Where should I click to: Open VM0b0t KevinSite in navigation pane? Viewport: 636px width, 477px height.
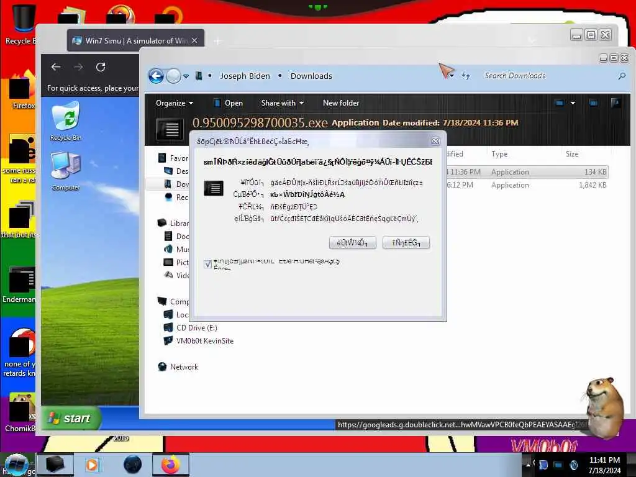(x=199, y=341)
